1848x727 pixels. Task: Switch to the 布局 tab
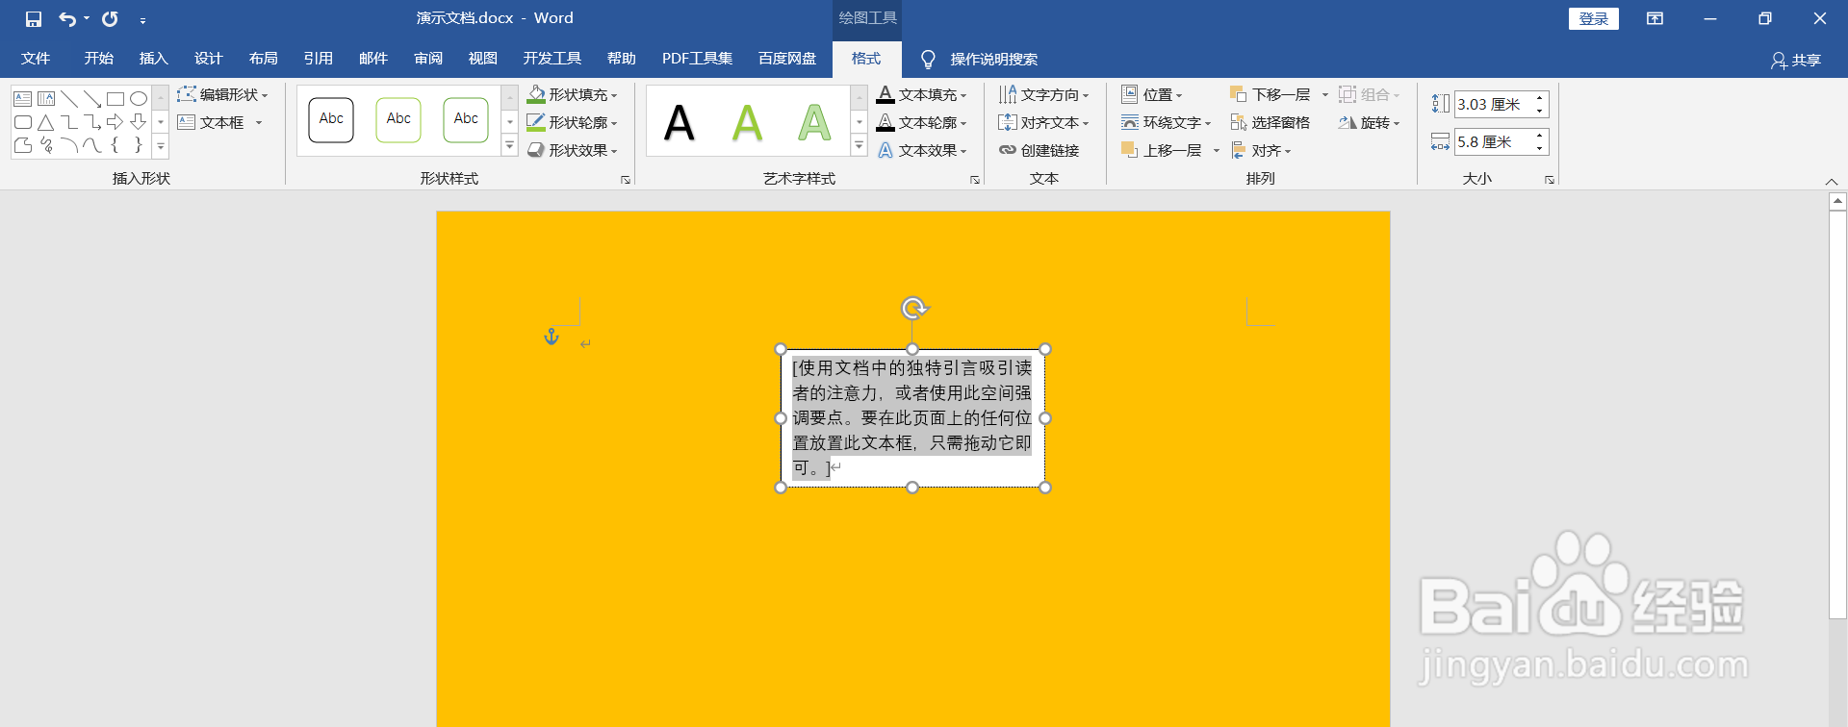click(263, 59)
